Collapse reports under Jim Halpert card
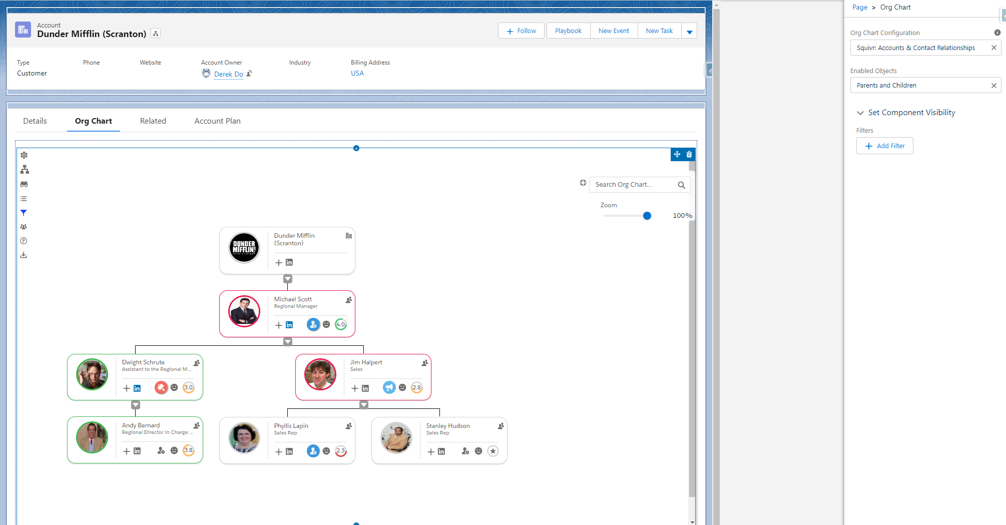 [364, 405]
